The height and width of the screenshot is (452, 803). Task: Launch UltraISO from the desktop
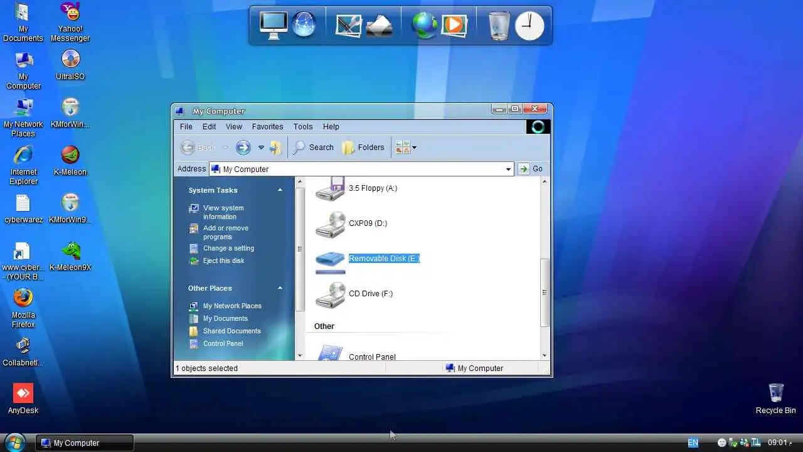[x=70, y=65]
